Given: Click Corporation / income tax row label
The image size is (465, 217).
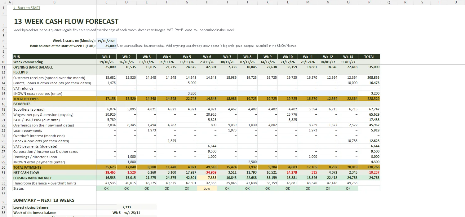Looking at the screenshot, I should pos(46,152).
